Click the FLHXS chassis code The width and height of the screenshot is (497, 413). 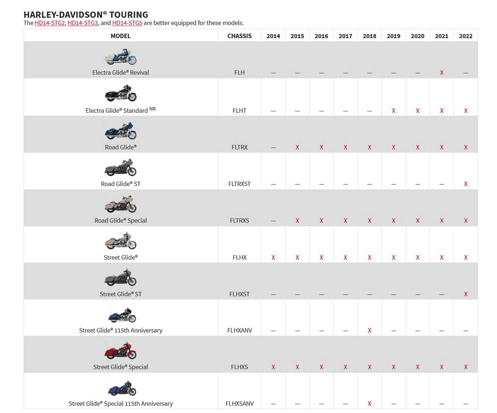tap(239, 367)
